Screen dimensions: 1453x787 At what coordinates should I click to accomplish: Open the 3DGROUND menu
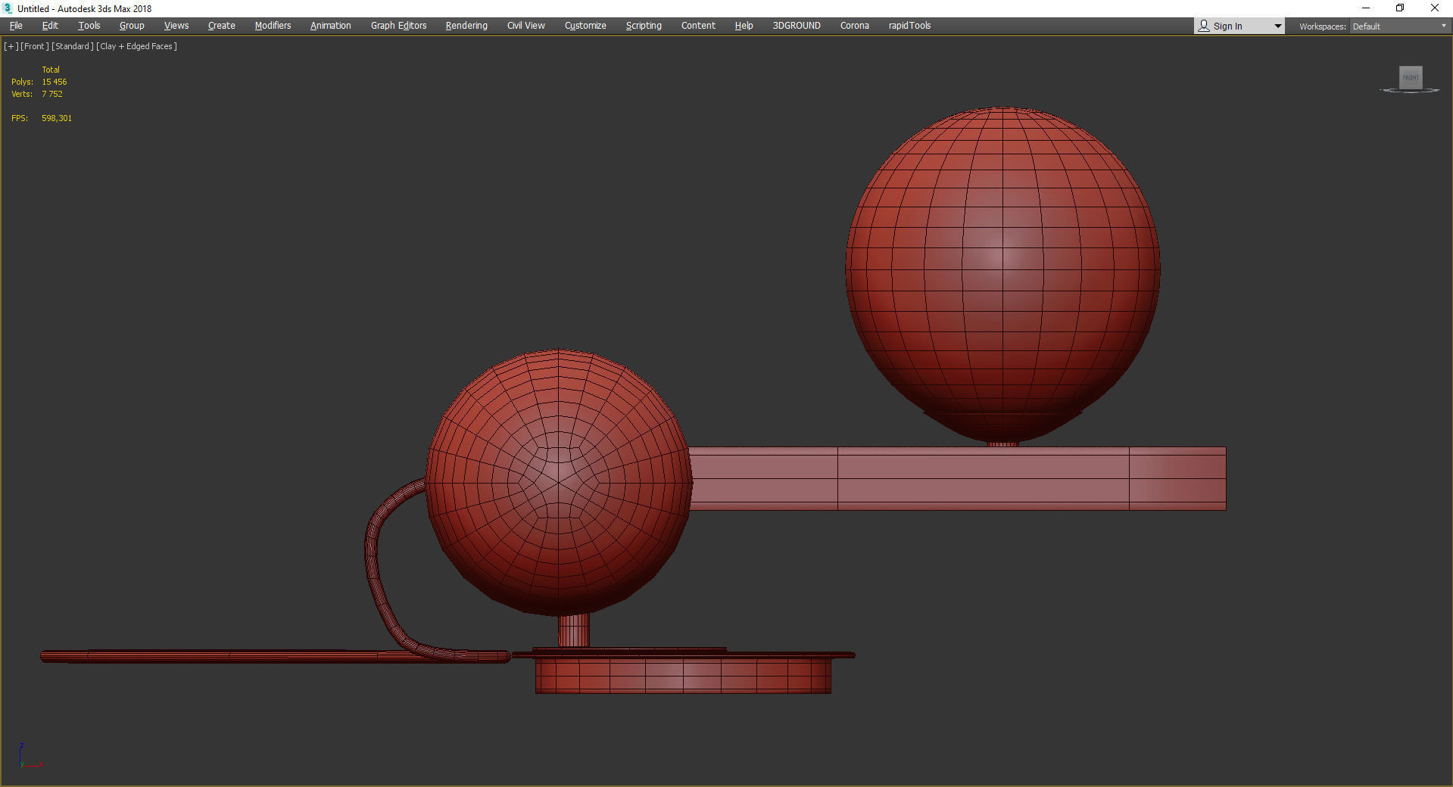tap(797, 26)
